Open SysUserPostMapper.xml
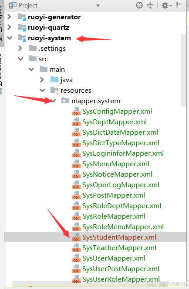189x289 pixels. point(121,269)
